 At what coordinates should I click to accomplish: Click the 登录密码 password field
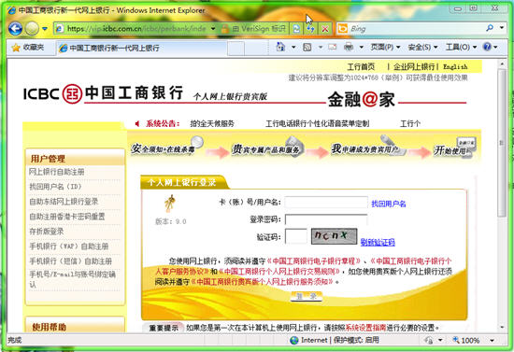(x=326, y=219)
